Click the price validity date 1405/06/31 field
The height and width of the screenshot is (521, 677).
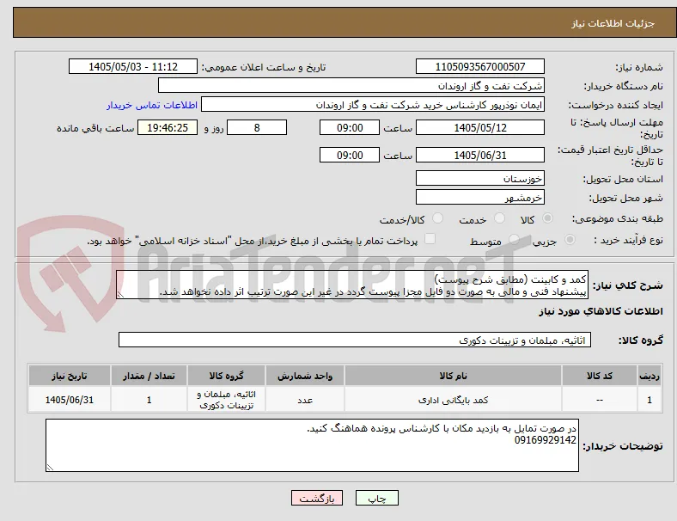click(x=479, y=155)
